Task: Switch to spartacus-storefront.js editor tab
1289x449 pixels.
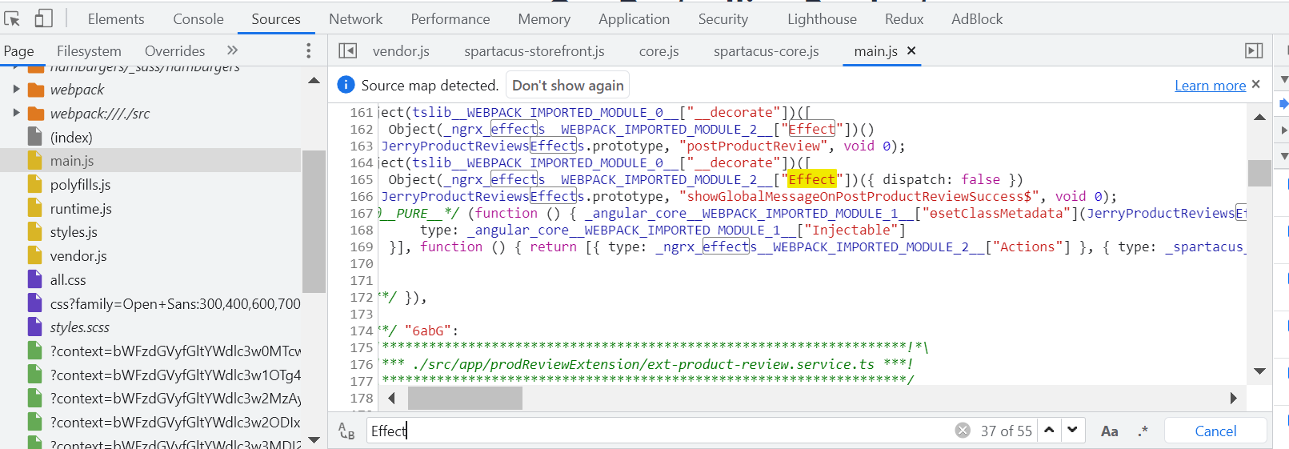Action: [534, 51]
